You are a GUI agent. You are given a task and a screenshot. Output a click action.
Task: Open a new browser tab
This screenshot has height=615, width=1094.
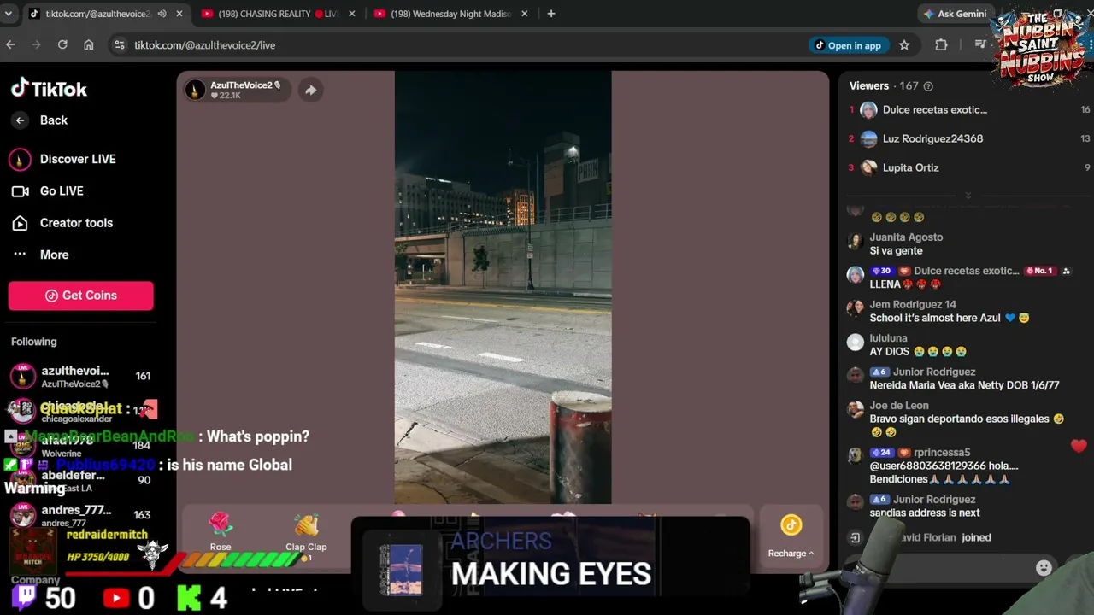(x=551, y=14)
